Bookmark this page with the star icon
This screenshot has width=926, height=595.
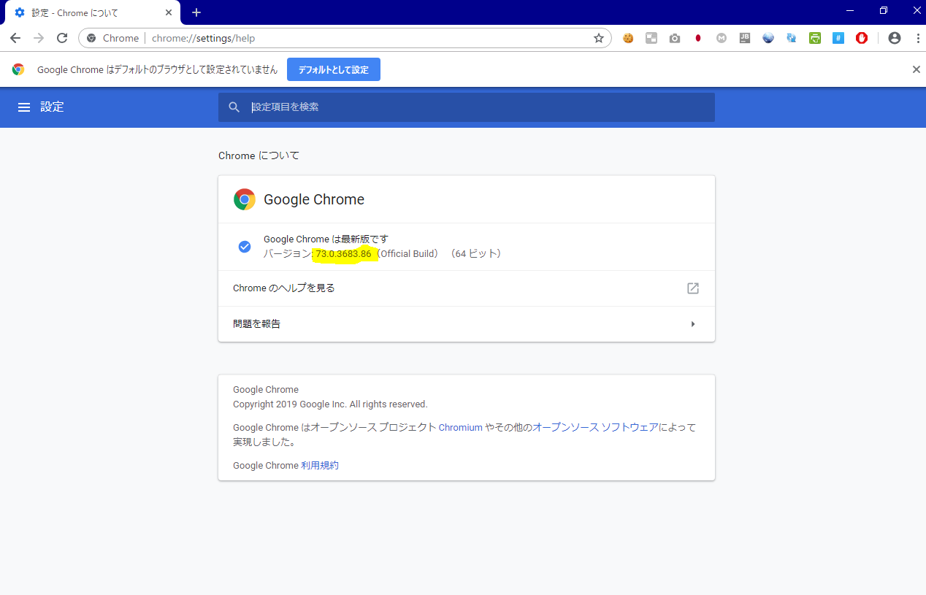599,39
